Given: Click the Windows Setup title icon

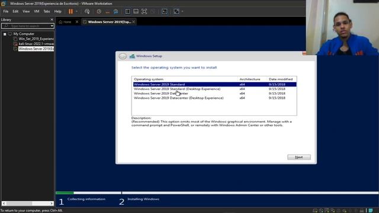Looking at the screenshot, I should pos(132,56).
